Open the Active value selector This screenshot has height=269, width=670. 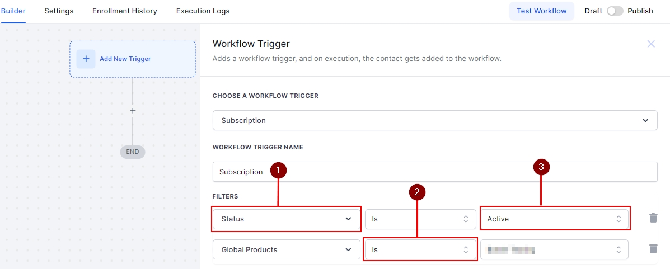[x=554, y=219]
